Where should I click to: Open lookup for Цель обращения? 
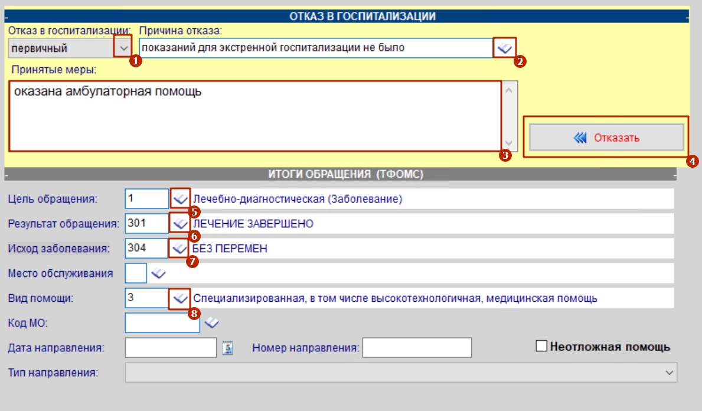pyautogui.click(x=181, y=199)
